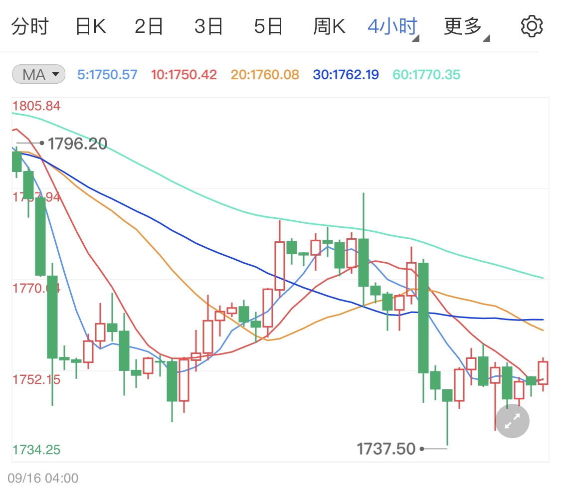Click the low price label 1737.50
Image resolution: width=561 pixels, height=492 pixels.
(x=386, y=449)
